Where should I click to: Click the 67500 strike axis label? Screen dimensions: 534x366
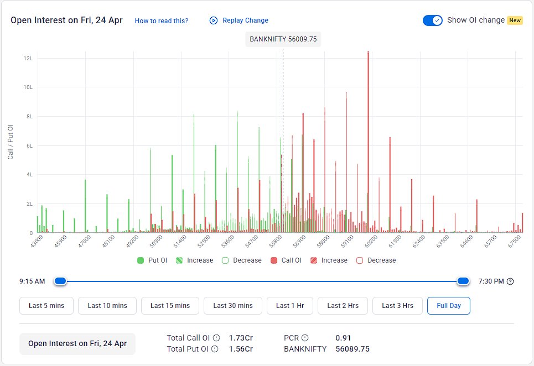[515, 241]
